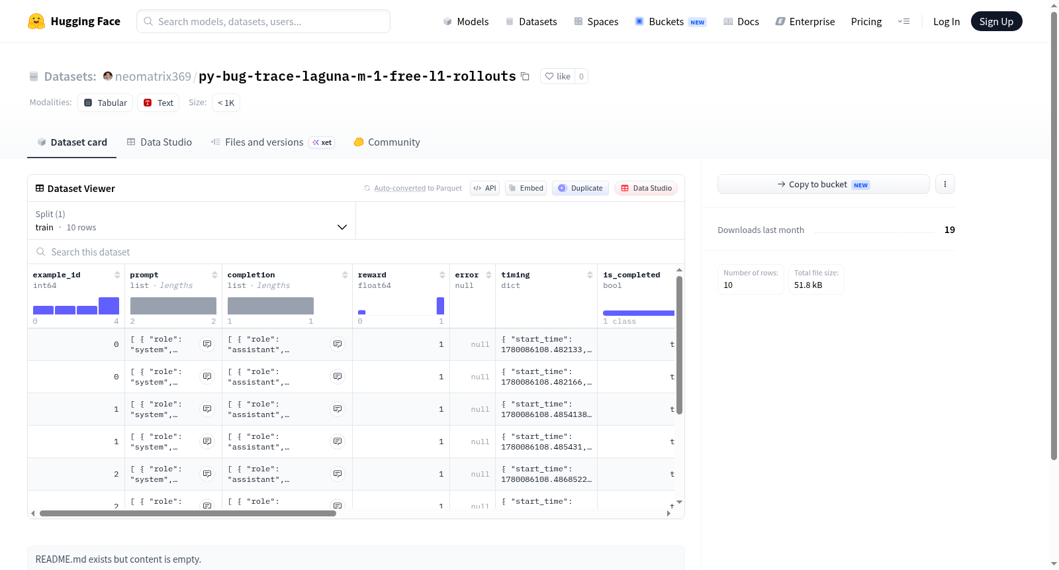Click the Search this dataset field

tap(356, 252)
